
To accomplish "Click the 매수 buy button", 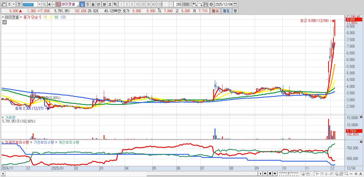I will click(x=215, y=11).
